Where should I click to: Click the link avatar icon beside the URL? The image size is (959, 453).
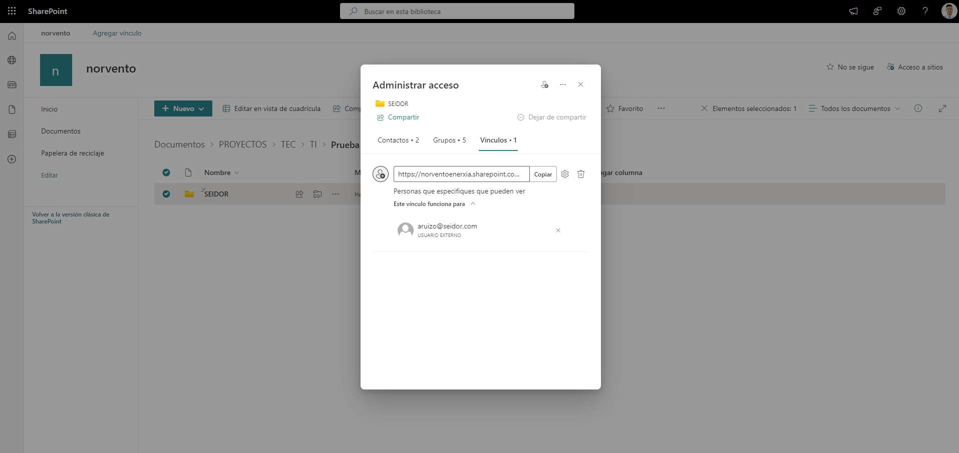(x=381, y=174)
